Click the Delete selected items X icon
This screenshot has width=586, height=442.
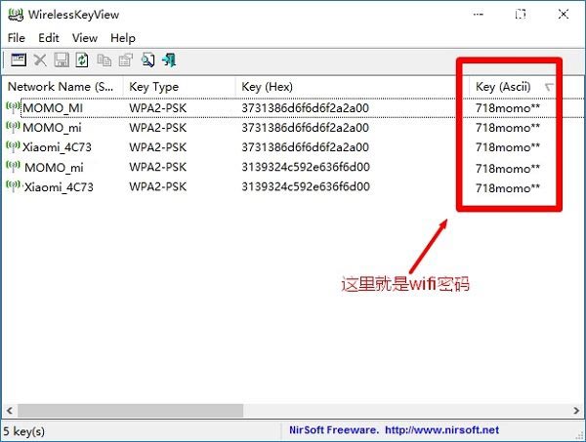tap(40, 60)
